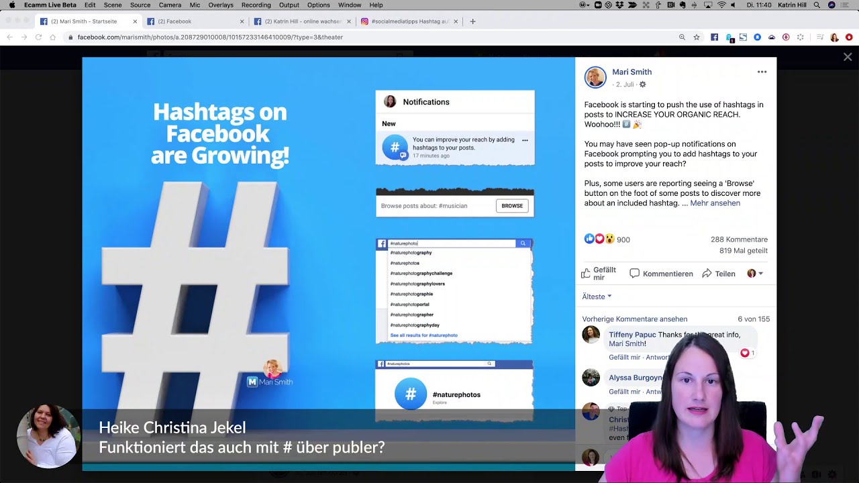Open '288 Kommentare' count

(739, 239)
